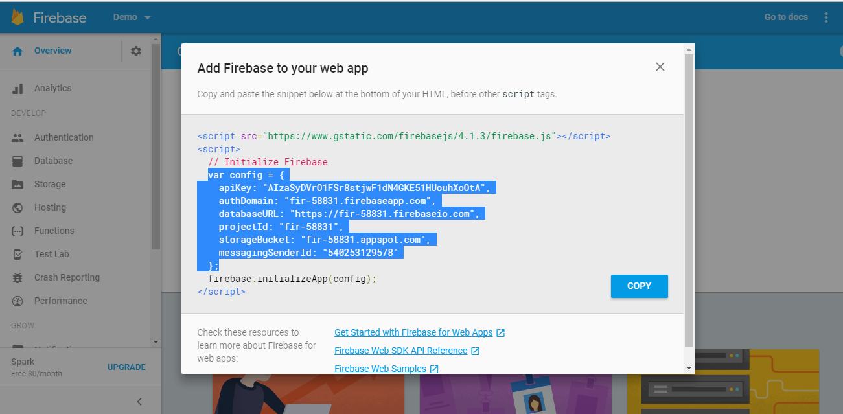Click the Crash Reporting bug icon
Viewport: 843px width, 414px height.
tap(17, 278)
